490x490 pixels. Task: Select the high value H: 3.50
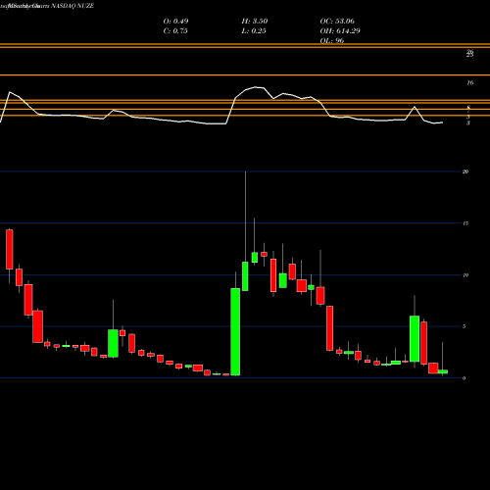tap(255, 22)
